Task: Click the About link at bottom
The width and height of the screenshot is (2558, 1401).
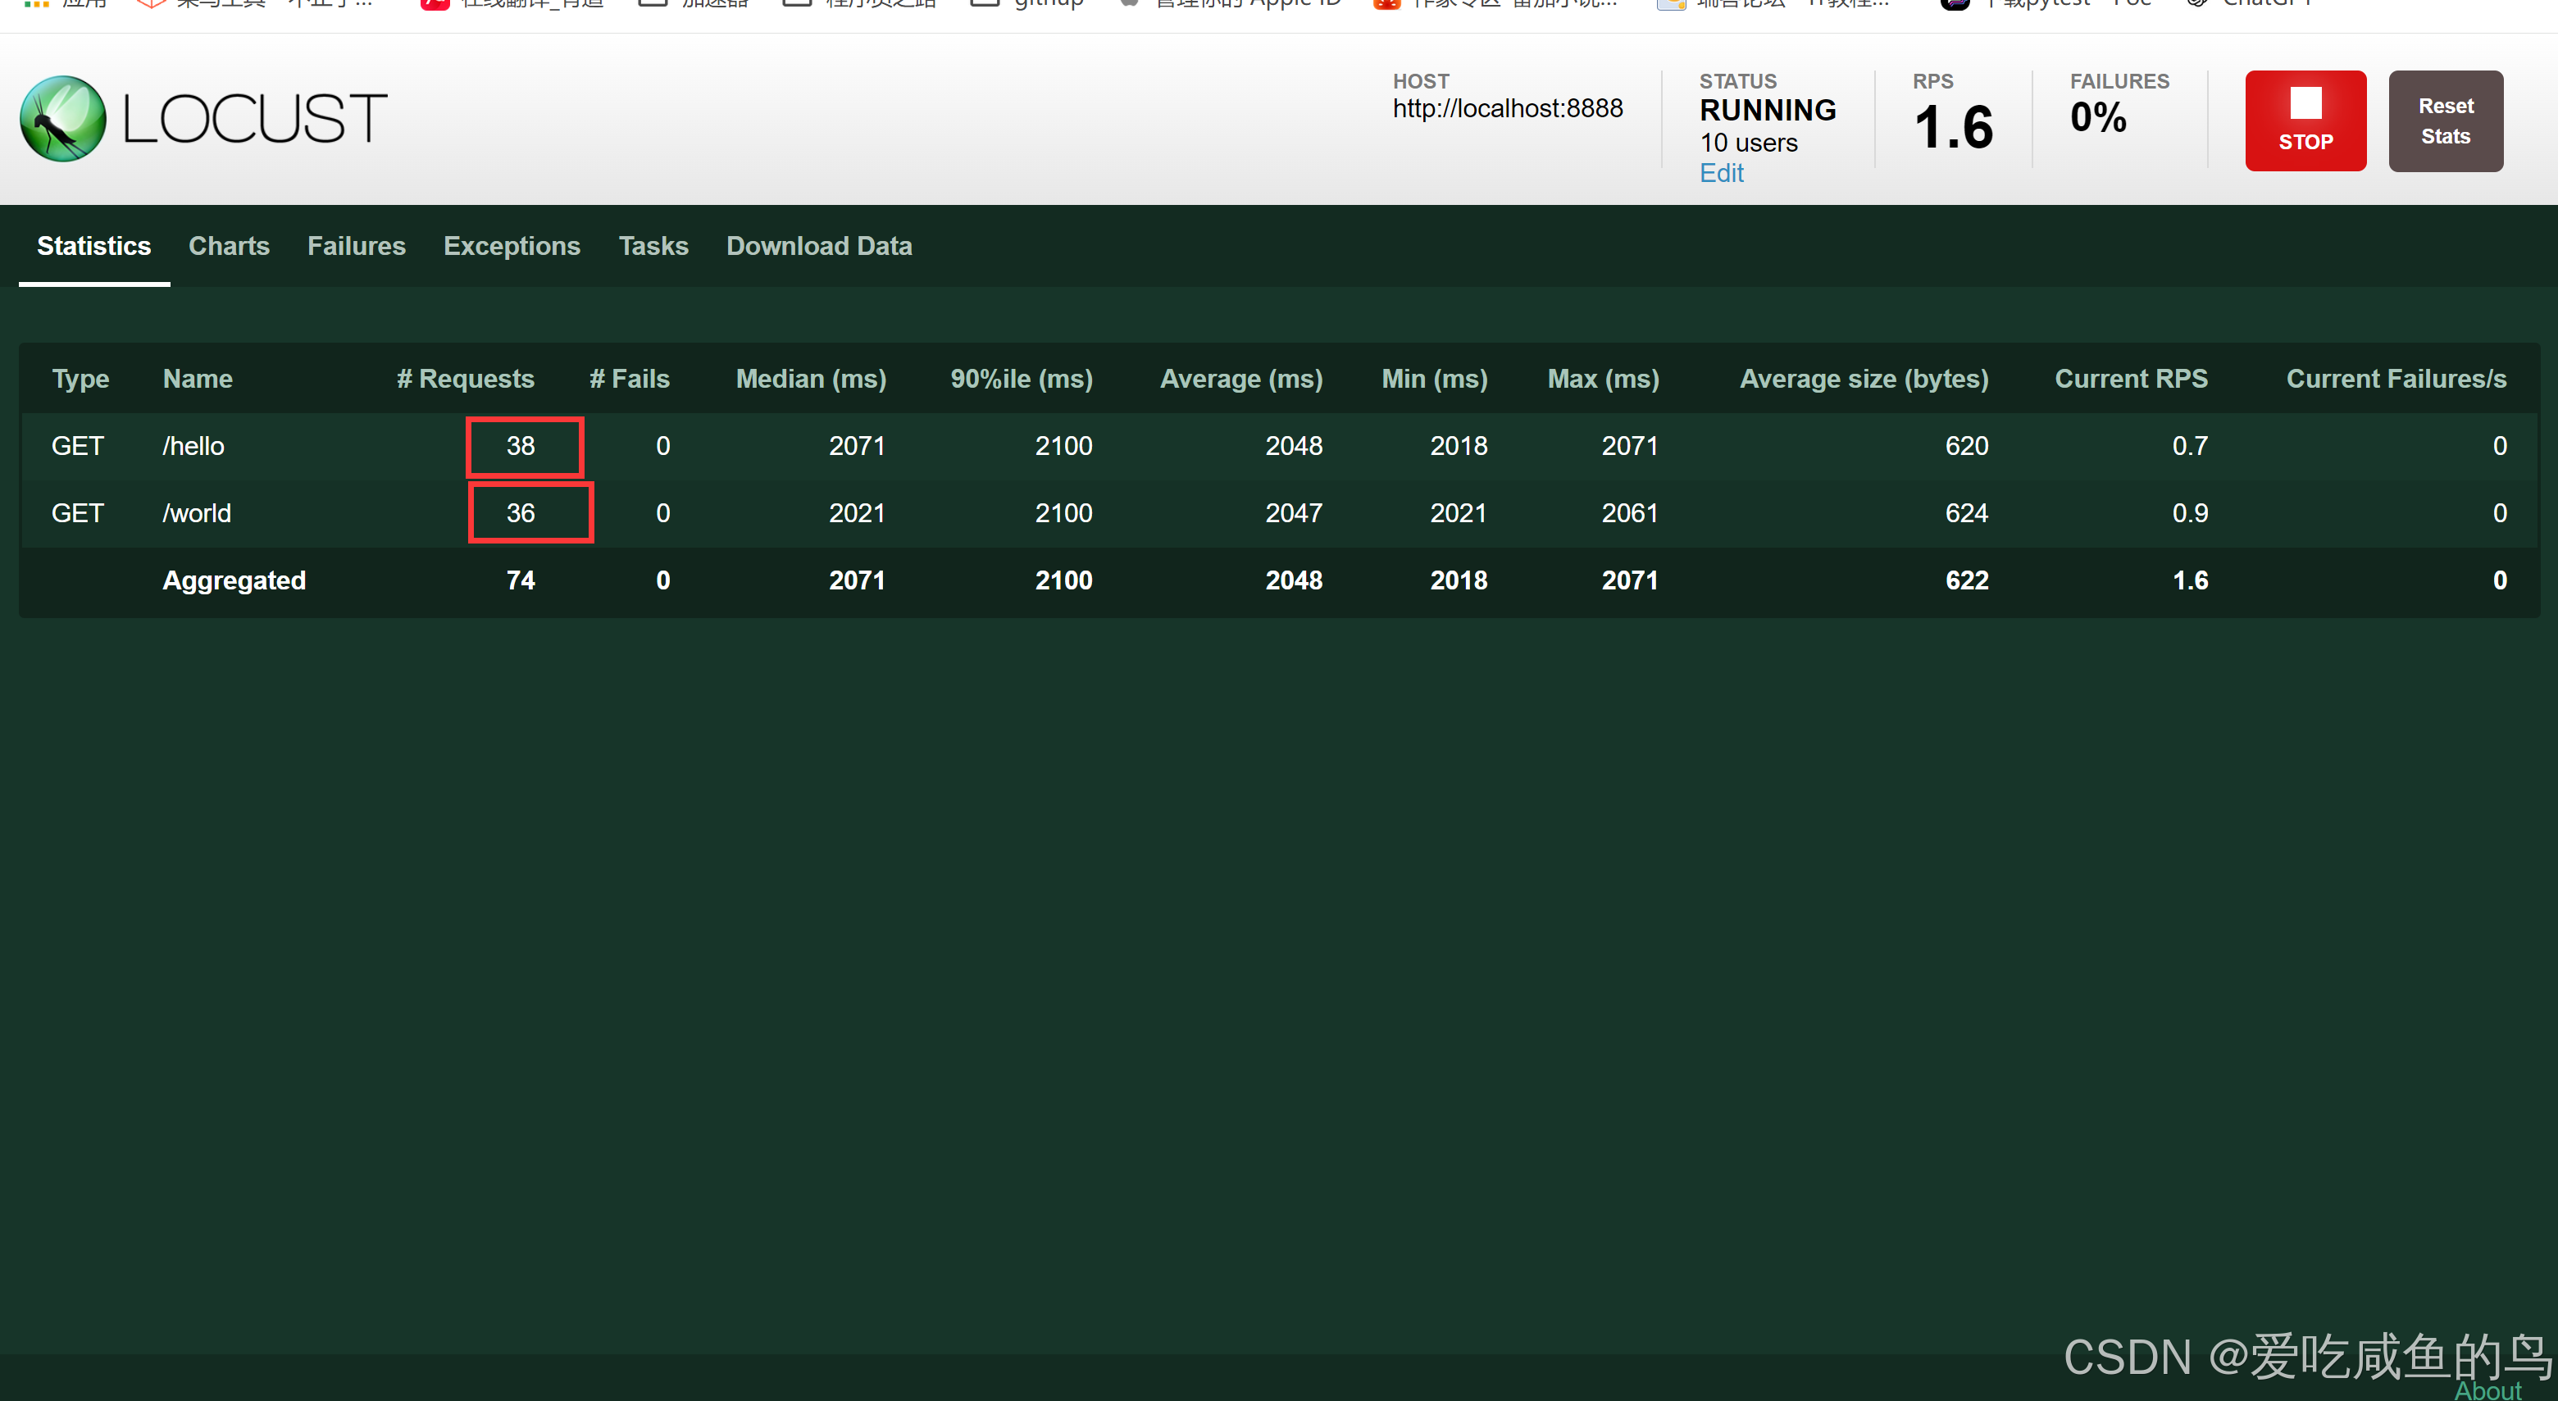Action: pyautogui.click(x=2487, y=1390)
